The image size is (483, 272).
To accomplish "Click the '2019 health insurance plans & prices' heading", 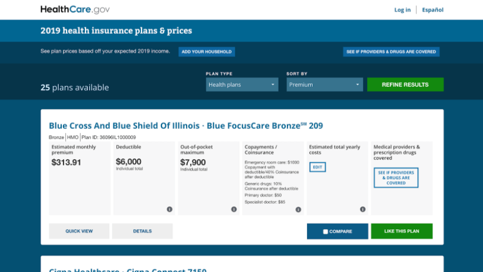I will (x=116, y=30).
